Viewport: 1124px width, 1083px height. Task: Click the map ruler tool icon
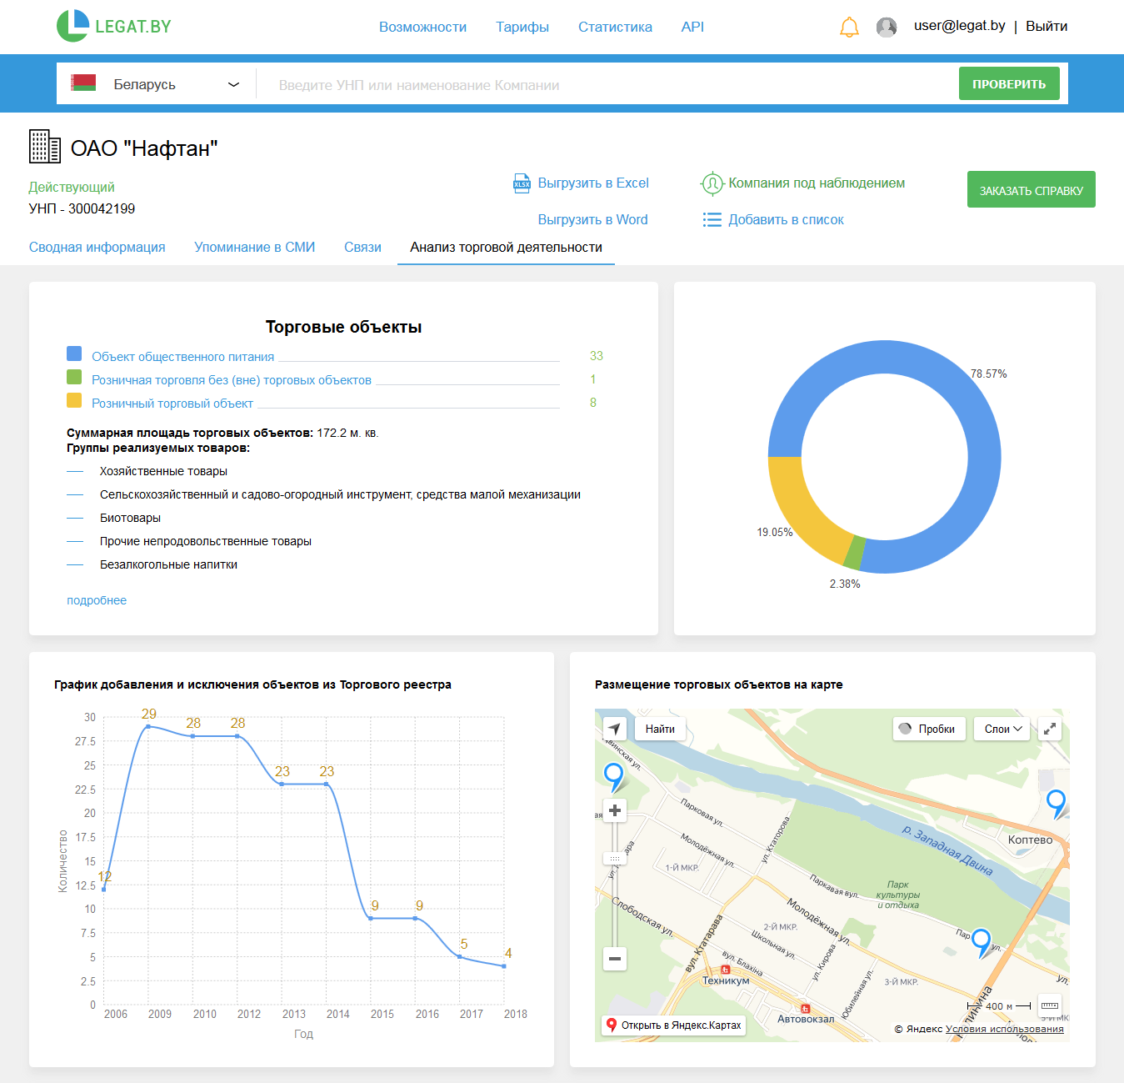click(1050, 1005)
